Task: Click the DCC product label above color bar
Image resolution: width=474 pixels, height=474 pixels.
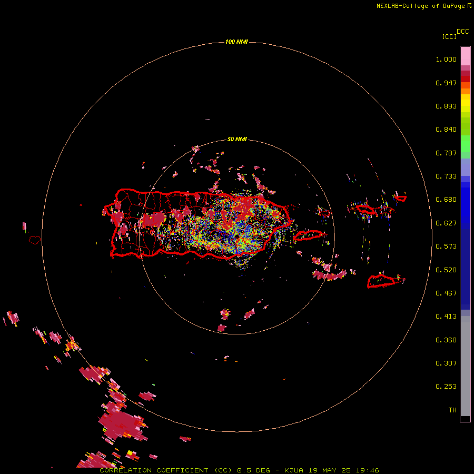Action: pyautogui.click(x=462, y=32)
